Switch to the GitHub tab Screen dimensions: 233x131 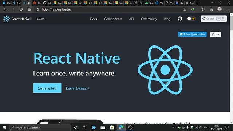(x=47, y=3)
